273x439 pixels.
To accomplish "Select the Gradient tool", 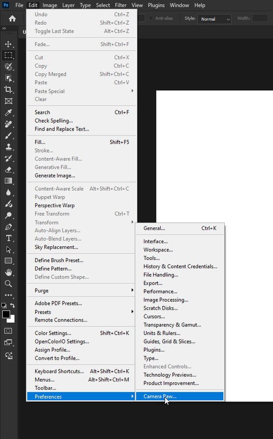I will click(x=8, y=181).
